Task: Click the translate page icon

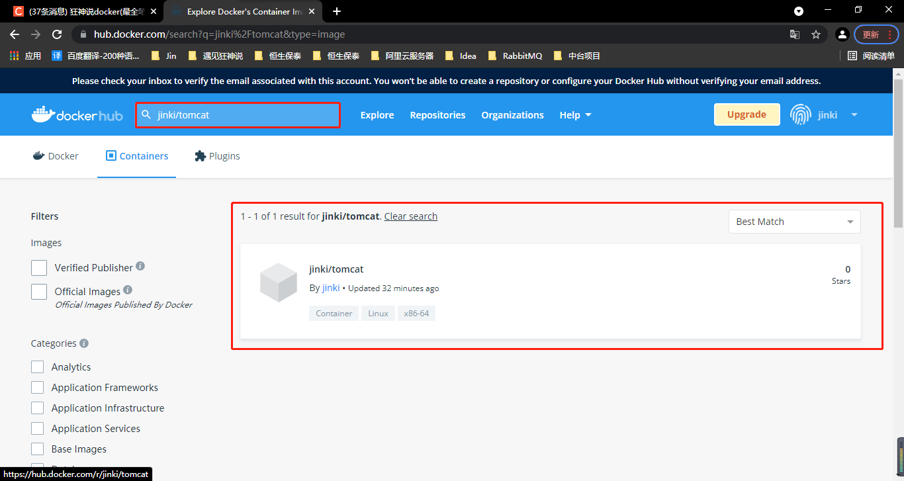Action: [795, 34]
